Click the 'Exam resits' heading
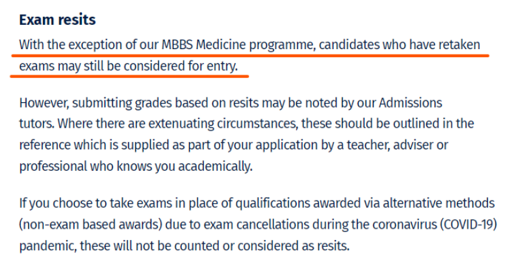Viewport: 521px width, 265px height. [57, 20]
